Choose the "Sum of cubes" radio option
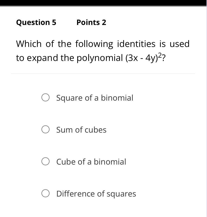207x217 pixels. pyautogui.click(x=45, y=130)
